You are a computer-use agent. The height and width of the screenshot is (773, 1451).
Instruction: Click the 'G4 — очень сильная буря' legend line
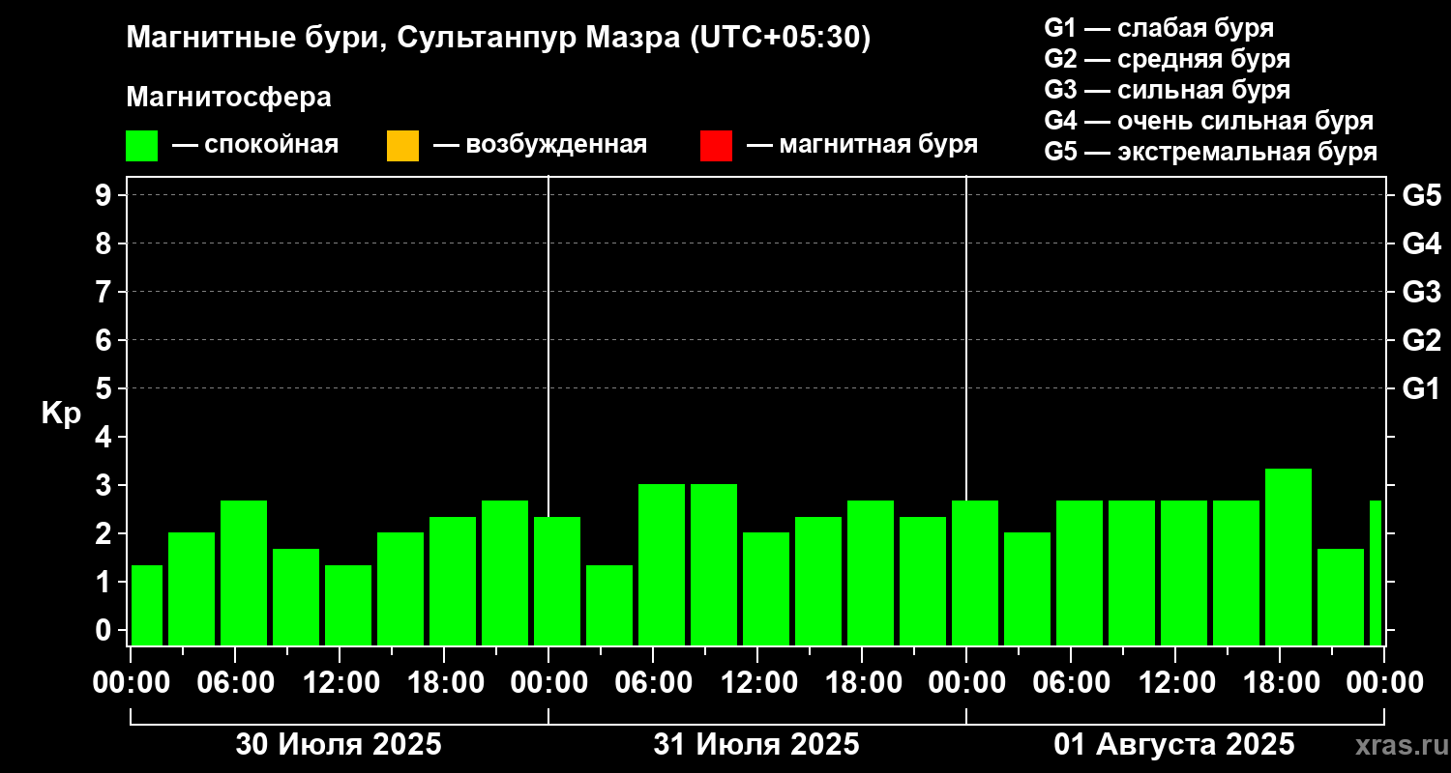(x=1209, y=121)
